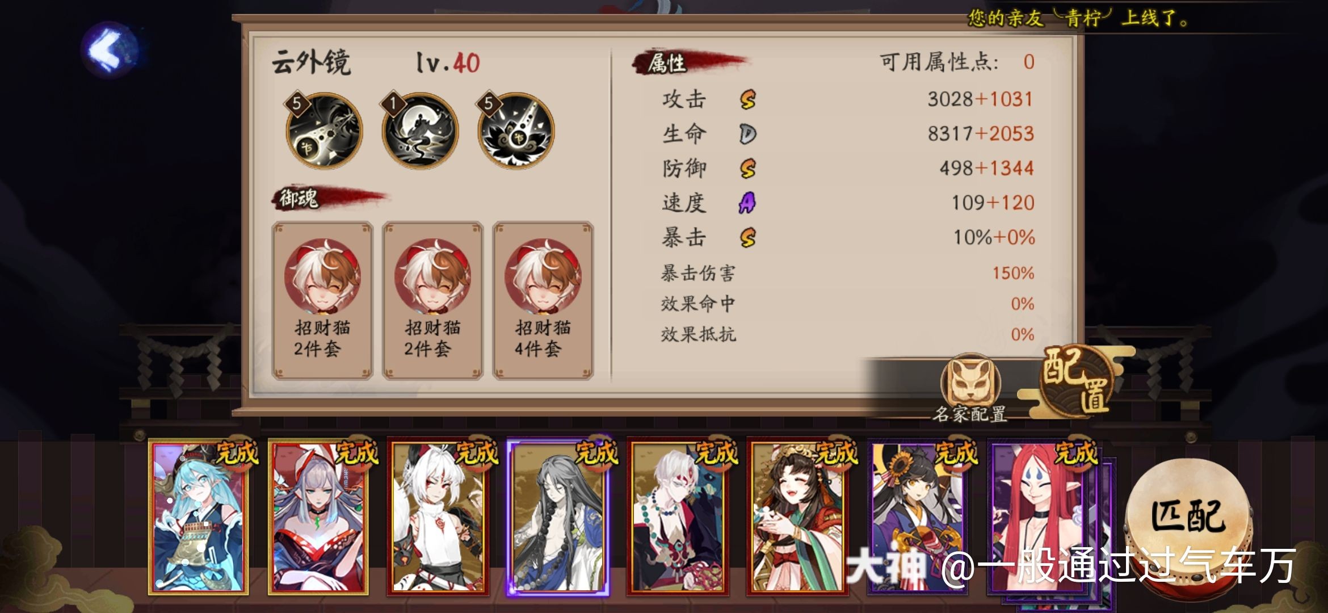Tap the 攻击 S rank attribute icon
Viewport: 1328px width, 613px height.
point(747,100)
